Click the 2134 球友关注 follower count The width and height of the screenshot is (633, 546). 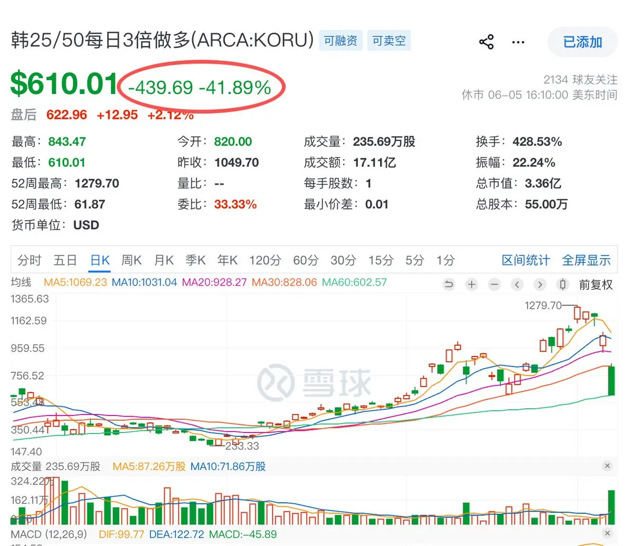(x=580, y=80)
